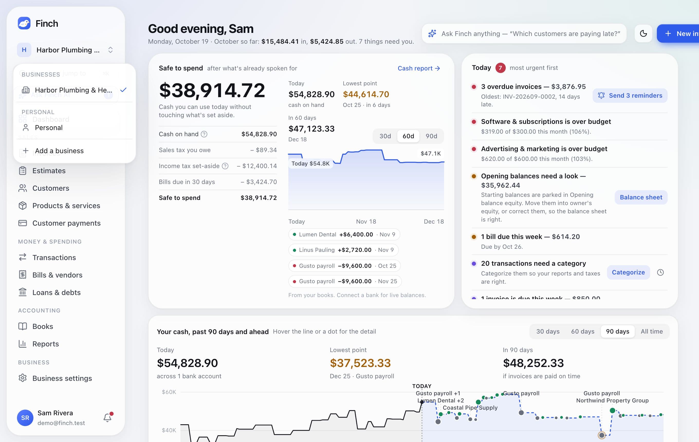Click Send 3 reminders button
The width and height of the screenshot is (699, 442).
630,96
